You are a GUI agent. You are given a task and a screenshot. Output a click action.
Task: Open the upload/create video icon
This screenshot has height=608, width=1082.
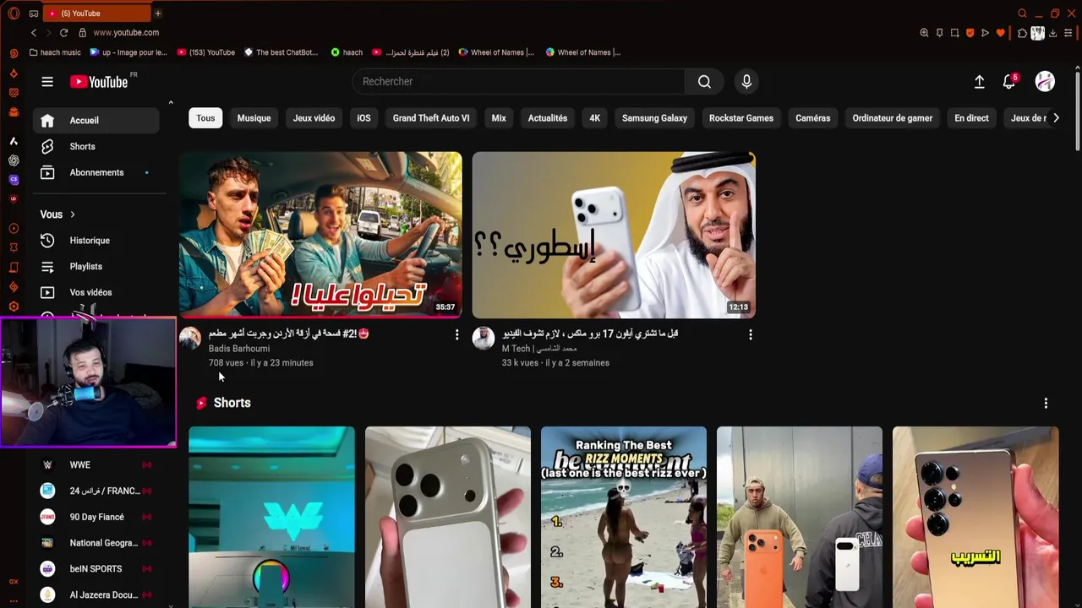pos(979,82)
